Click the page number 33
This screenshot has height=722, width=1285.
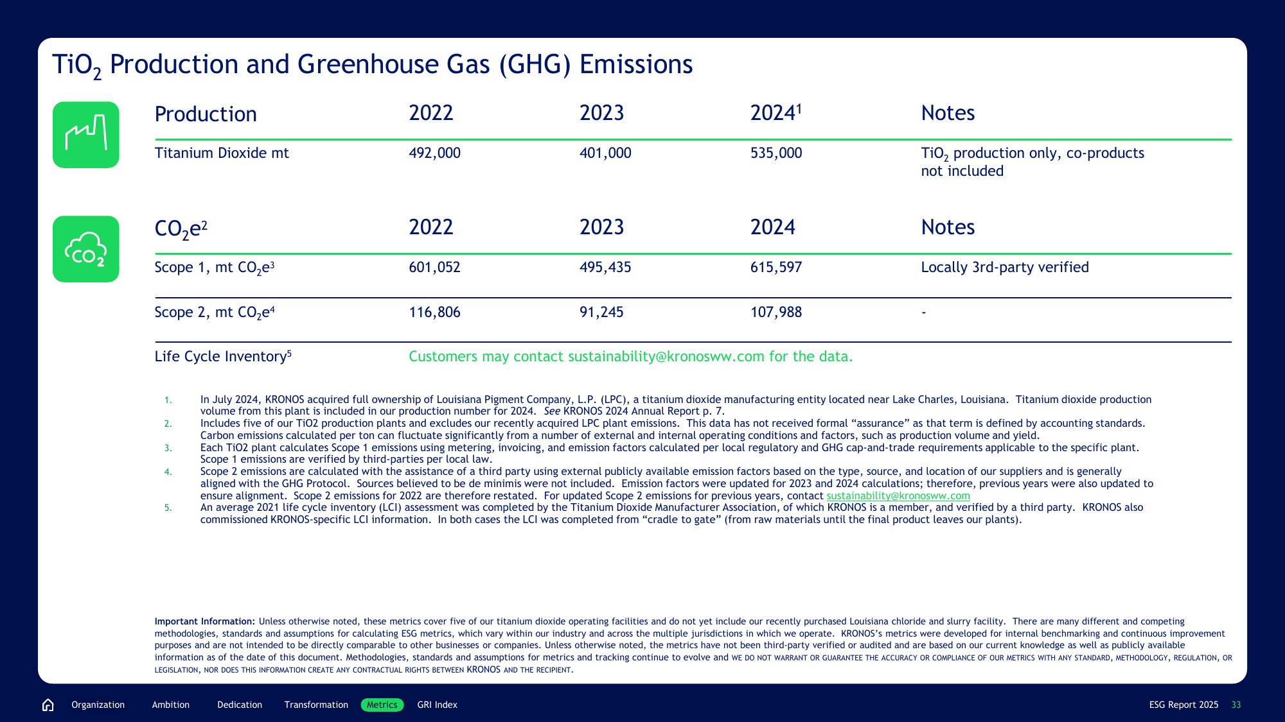(x=1236, y=705)
